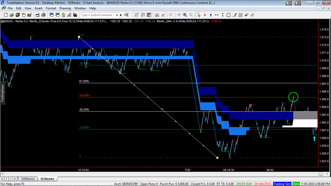331x186 pixels.
Task: Switch to the !20Renko workspace tab
Action: pos(28,179)
